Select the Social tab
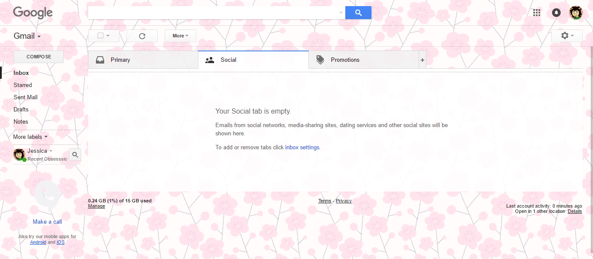Screen dimensions: 593x259 pos(253,60)
